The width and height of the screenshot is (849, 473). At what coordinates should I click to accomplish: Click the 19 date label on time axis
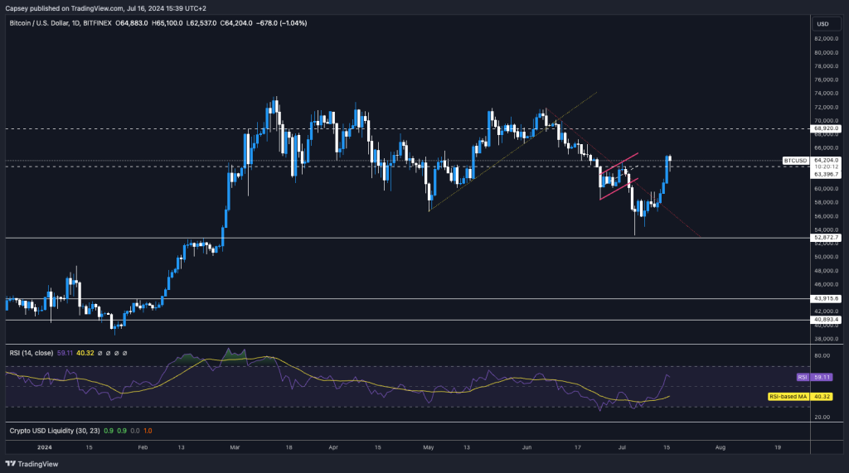pyautogui.click(x=778, y=447)
